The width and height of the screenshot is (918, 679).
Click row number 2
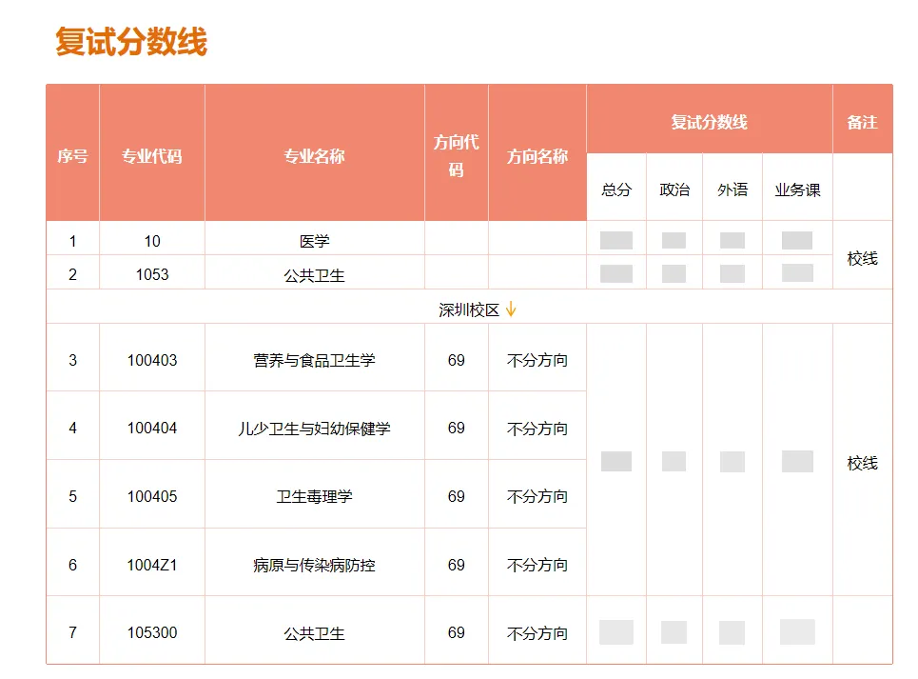pos(72,274)
